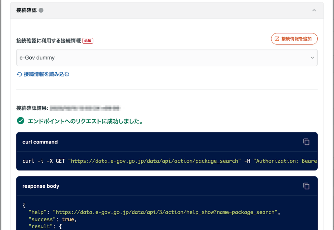Click the green success checkmark icon
The width and height of the screenshot is (334, 230).
point(21,121)
